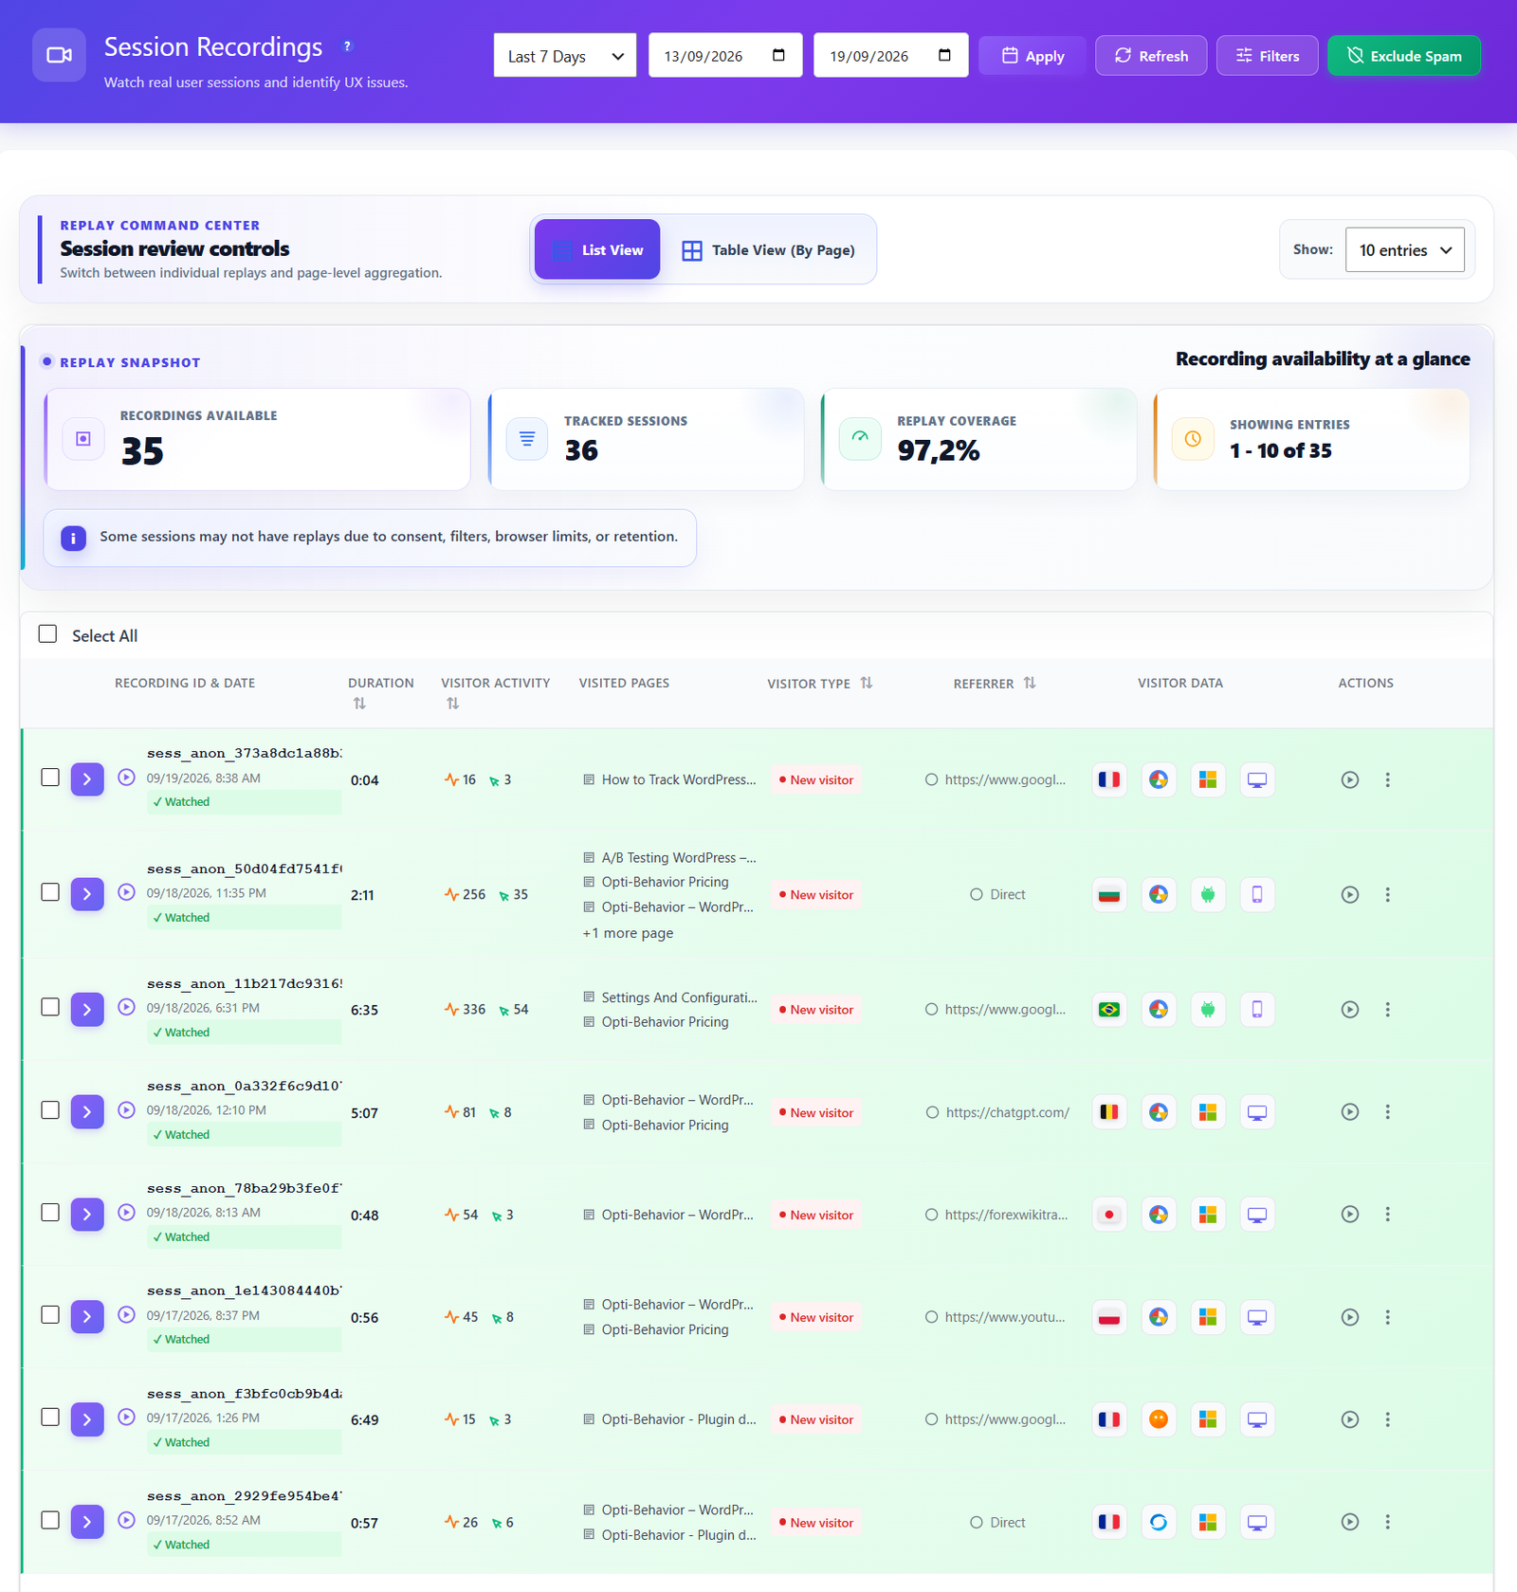Click the small play circle next to sess_anon_0a332f6c9d10

pos(126,1109)
